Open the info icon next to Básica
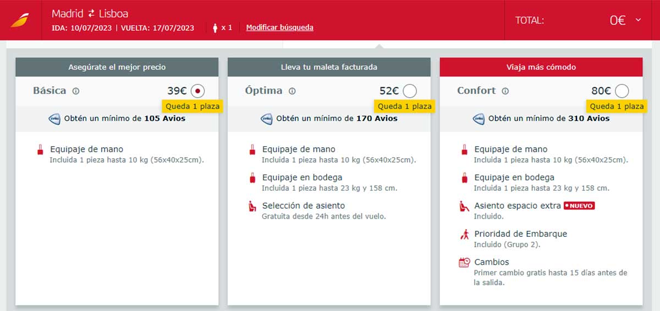Viewport: 660px width, 311px height. point(76,91)
